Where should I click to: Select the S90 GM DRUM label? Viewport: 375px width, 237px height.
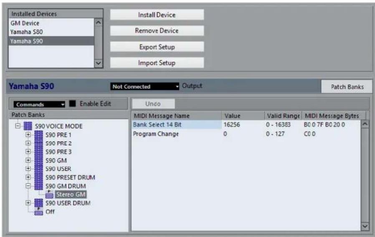tap(66, 186)
